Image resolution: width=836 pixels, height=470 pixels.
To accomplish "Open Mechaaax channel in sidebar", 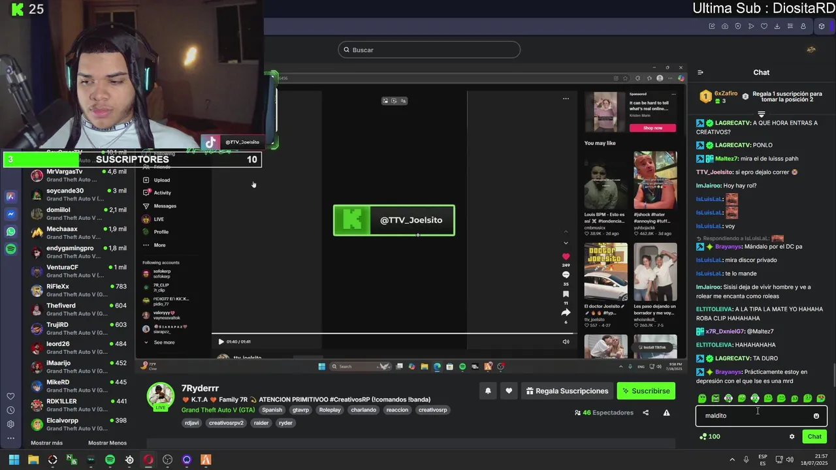I will click(x=80, y=233).
